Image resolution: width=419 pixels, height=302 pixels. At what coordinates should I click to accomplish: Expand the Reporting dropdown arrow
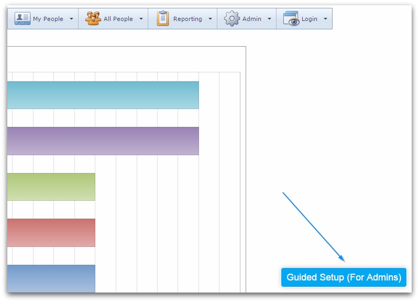click(211, 19)
